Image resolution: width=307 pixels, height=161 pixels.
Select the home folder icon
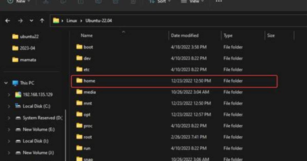coord(79,80)
